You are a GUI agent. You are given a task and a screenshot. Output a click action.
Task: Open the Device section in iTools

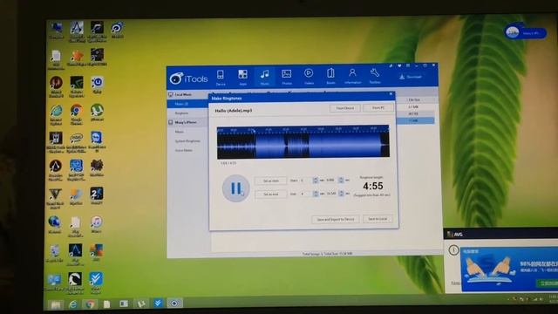(221, 78)
